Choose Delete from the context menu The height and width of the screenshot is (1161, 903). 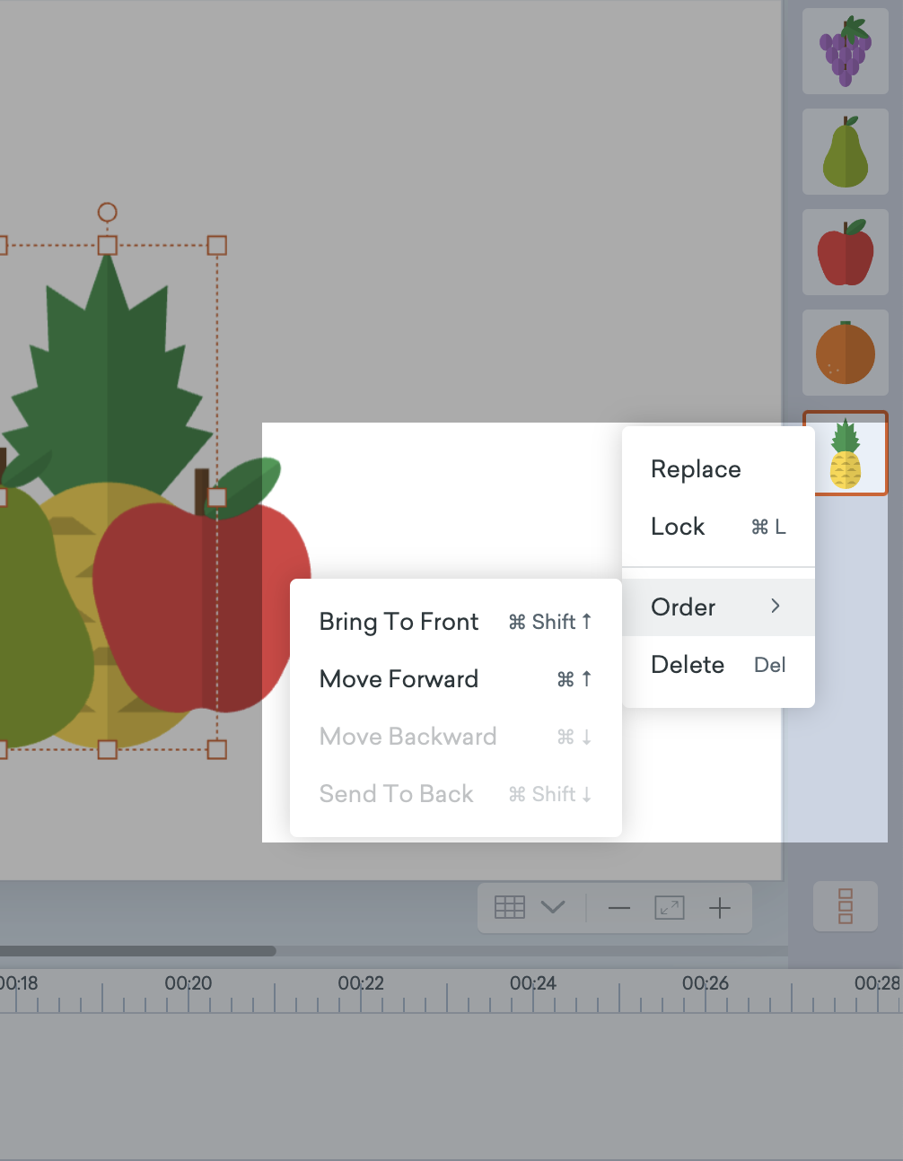tap(688, 665)
